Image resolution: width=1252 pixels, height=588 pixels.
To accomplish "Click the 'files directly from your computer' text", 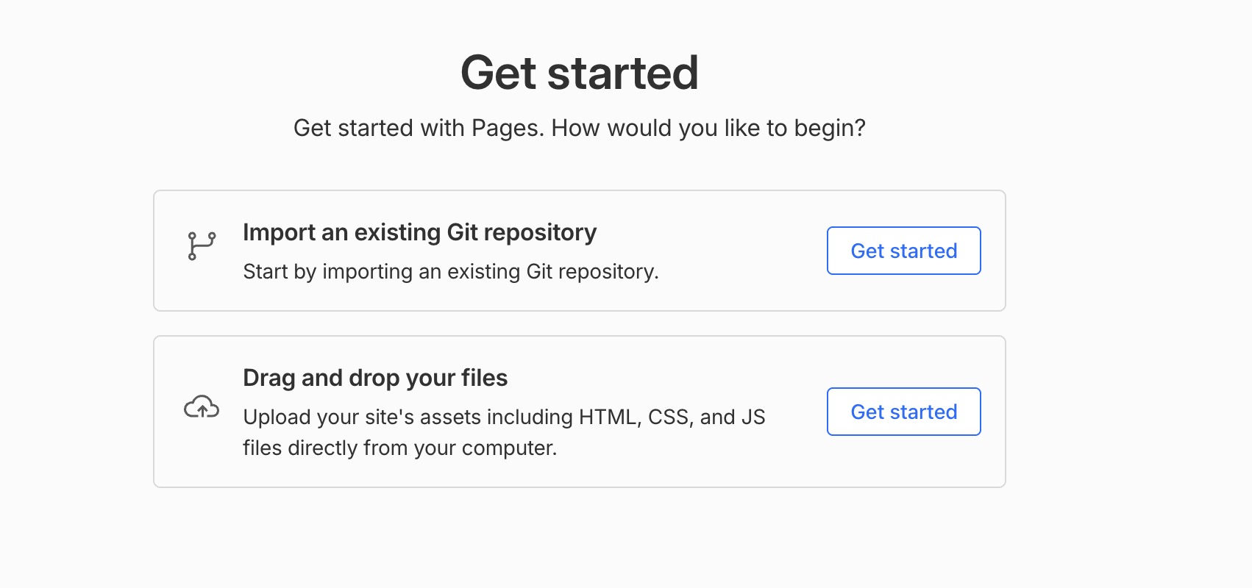I will click(399, 448).
